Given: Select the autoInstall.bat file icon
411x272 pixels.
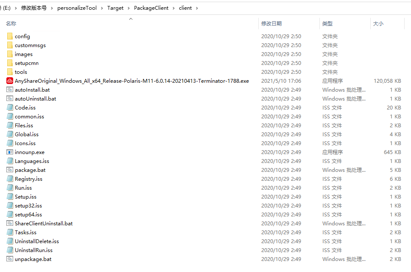Looking at the screenshot, I should tap(10, 90).
